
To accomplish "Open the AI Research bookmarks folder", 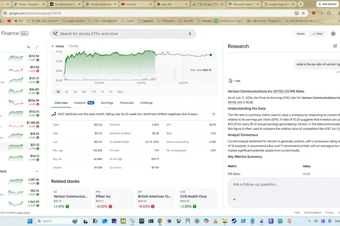I will 165,21.
